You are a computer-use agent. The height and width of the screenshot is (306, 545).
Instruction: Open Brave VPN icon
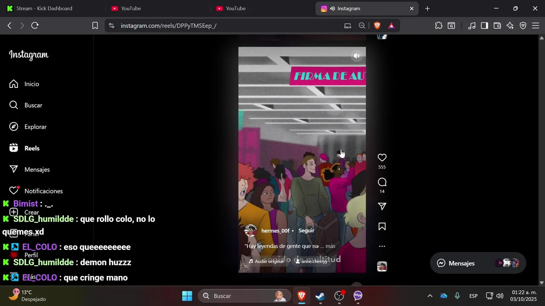pos(523,25)
